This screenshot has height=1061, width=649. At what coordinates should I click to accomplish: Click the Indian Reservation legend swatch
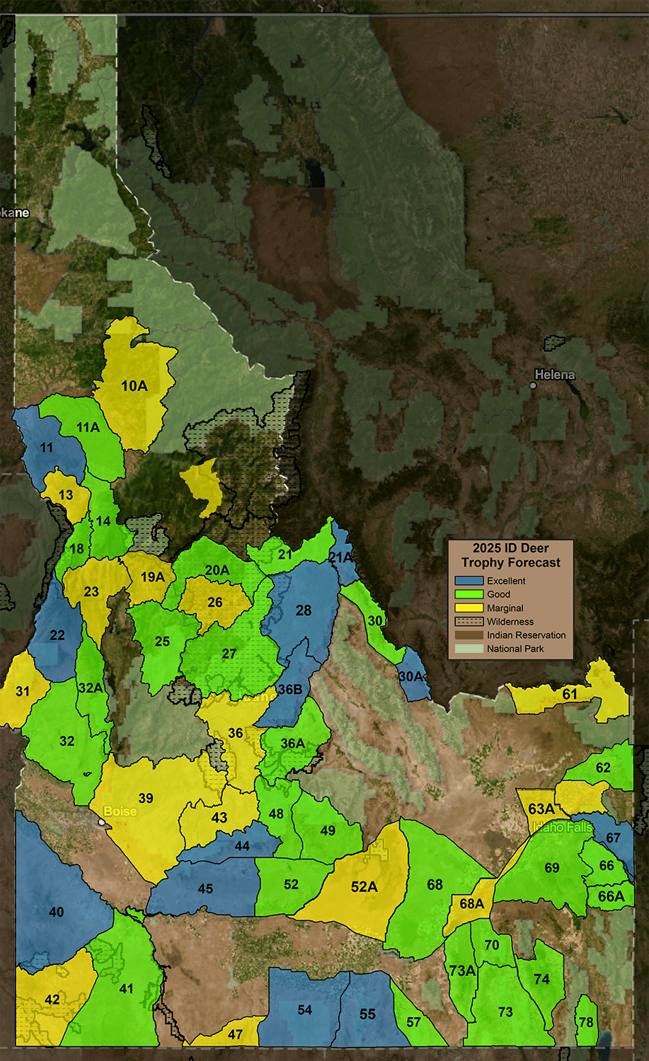[469, 635]
